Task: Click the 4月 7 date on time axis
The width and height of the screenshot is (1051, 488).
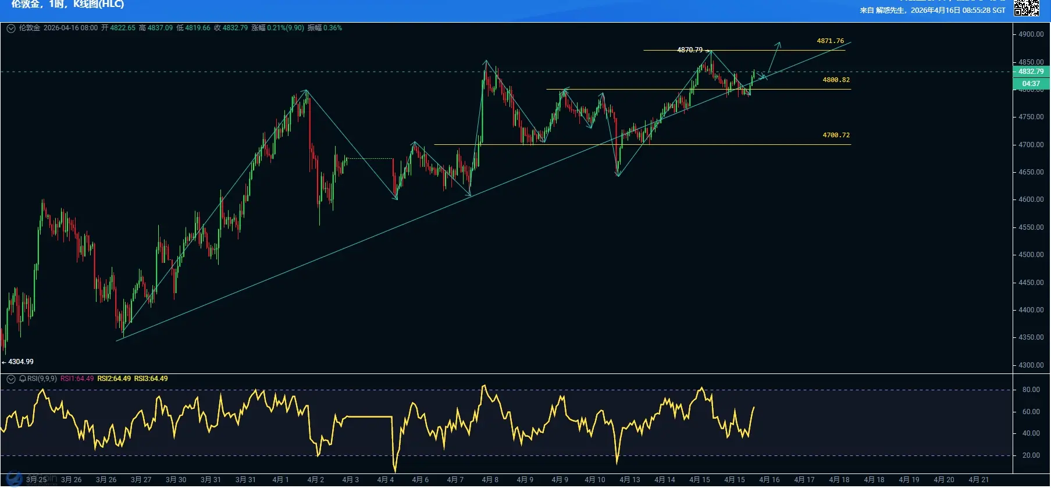Action: click(455, 480)
